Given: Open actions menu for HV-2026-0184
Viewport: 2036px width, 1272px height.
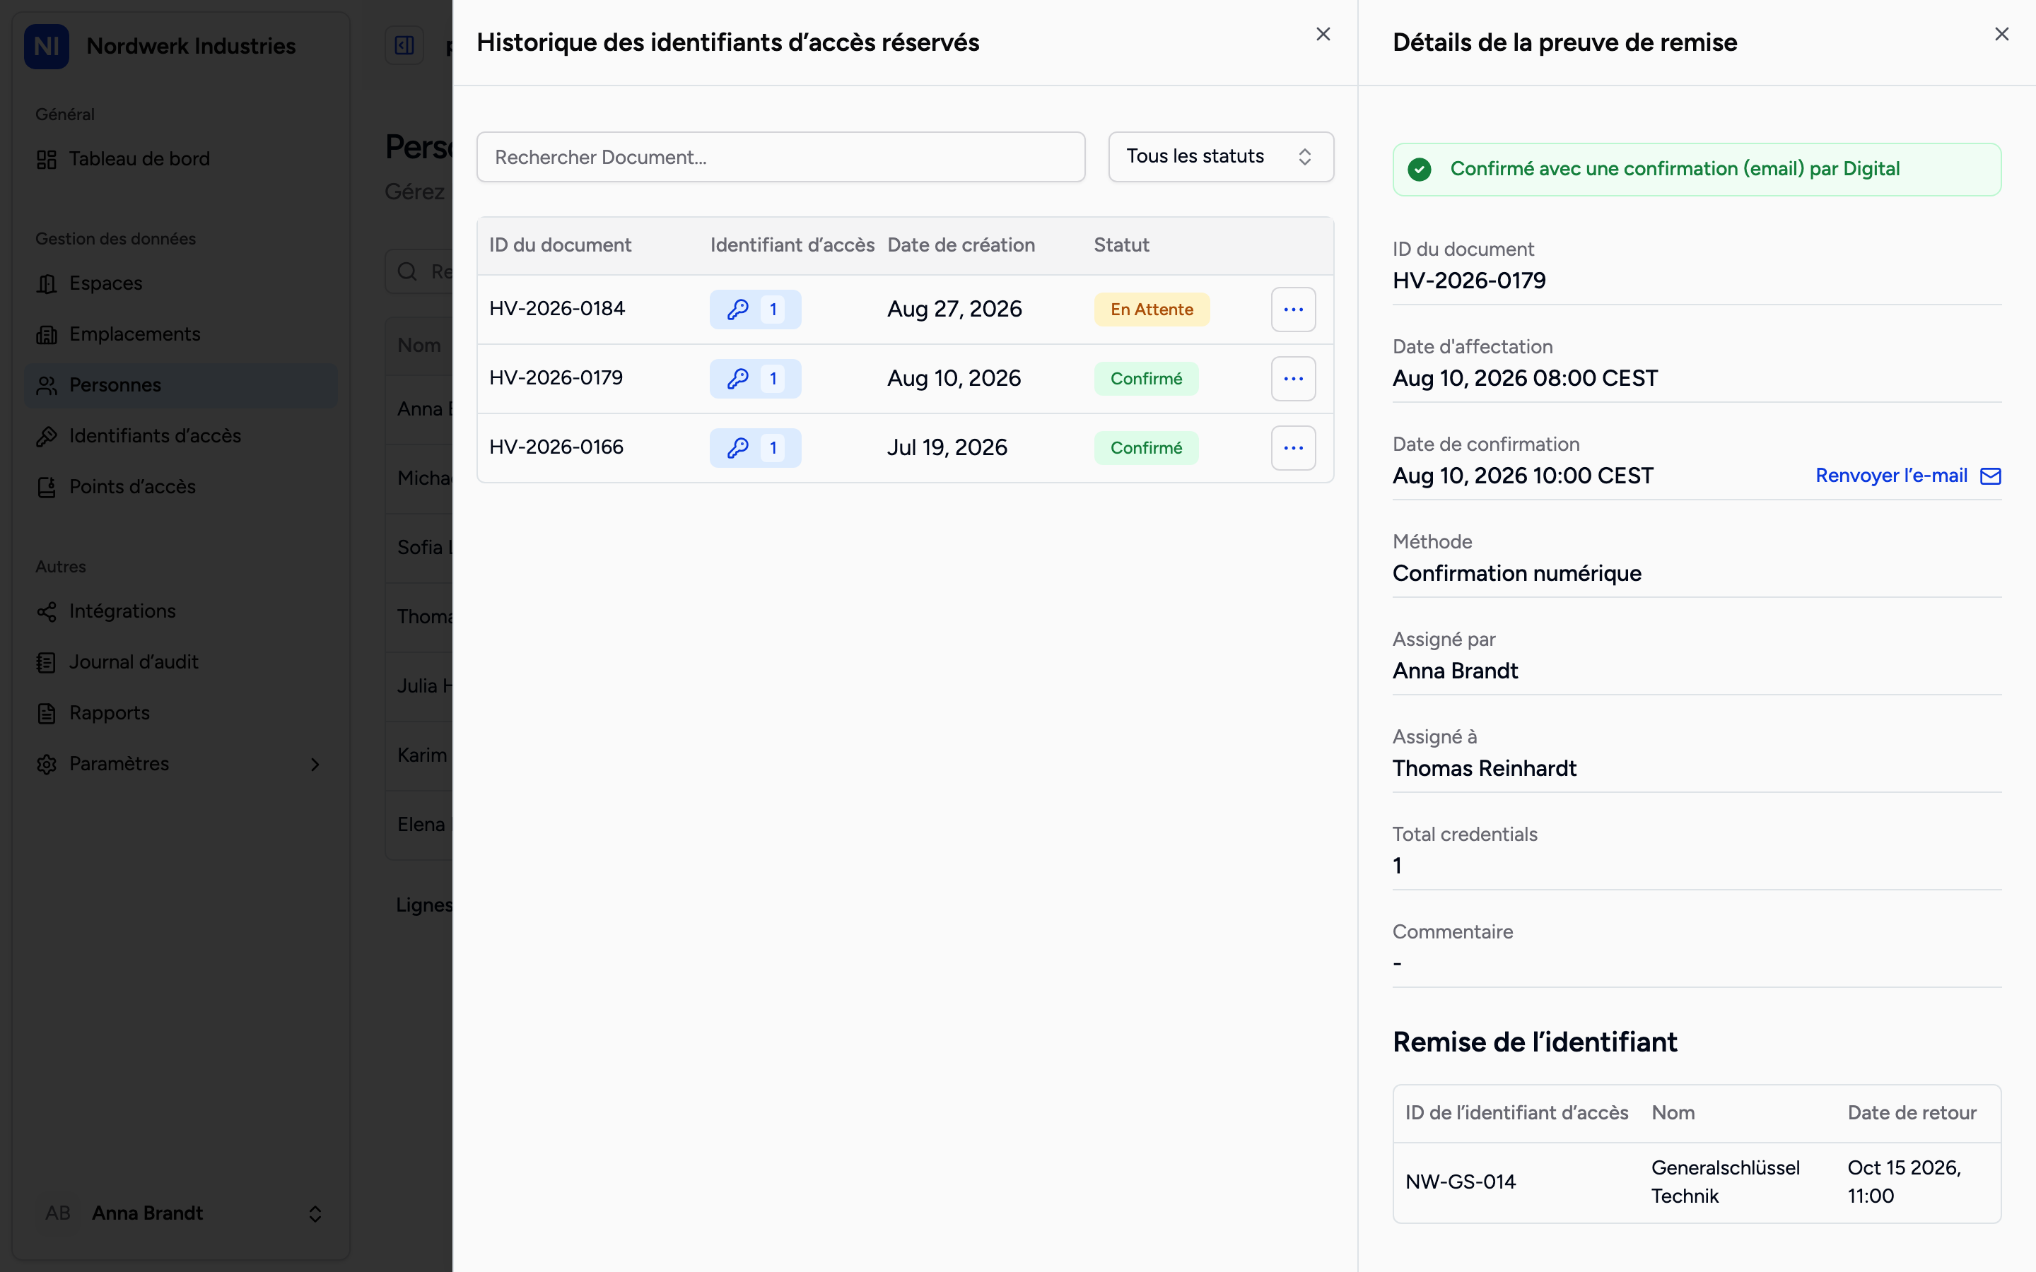Looking at the screenshot, I should 1293,310.
